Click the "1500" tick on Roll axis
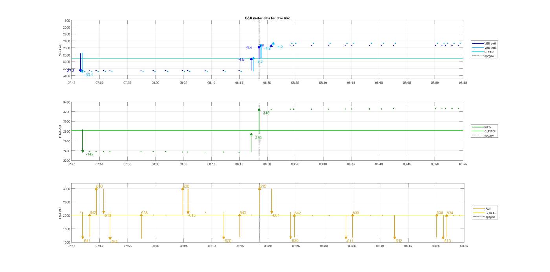Screen dimensions: 550x272 [66, 229]
